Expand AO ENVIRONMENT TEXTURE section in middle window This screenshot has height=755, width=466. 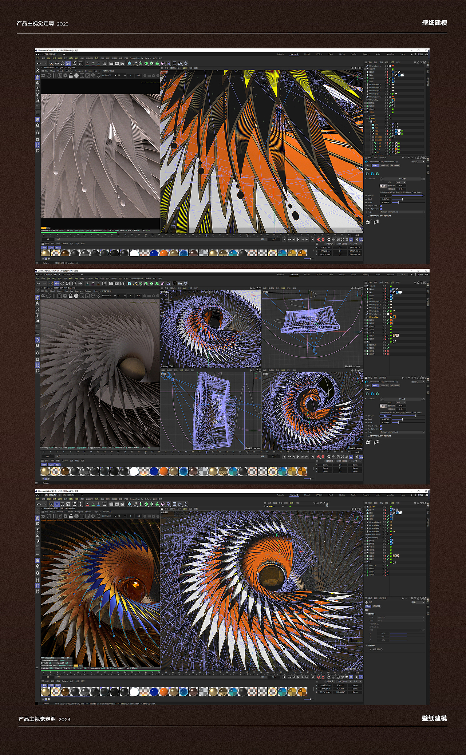[379, 436]
